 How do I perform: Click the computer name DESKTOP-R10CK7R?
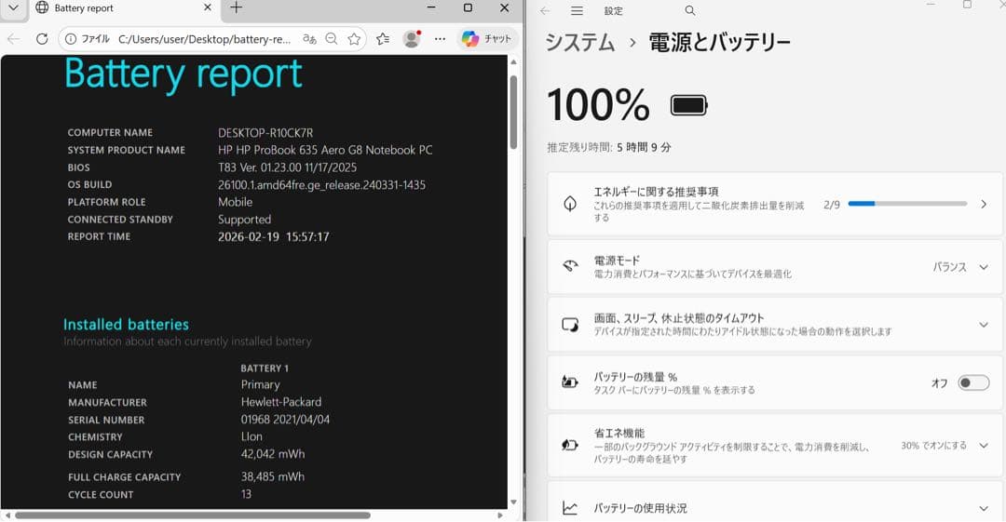(x=265, y=133)
